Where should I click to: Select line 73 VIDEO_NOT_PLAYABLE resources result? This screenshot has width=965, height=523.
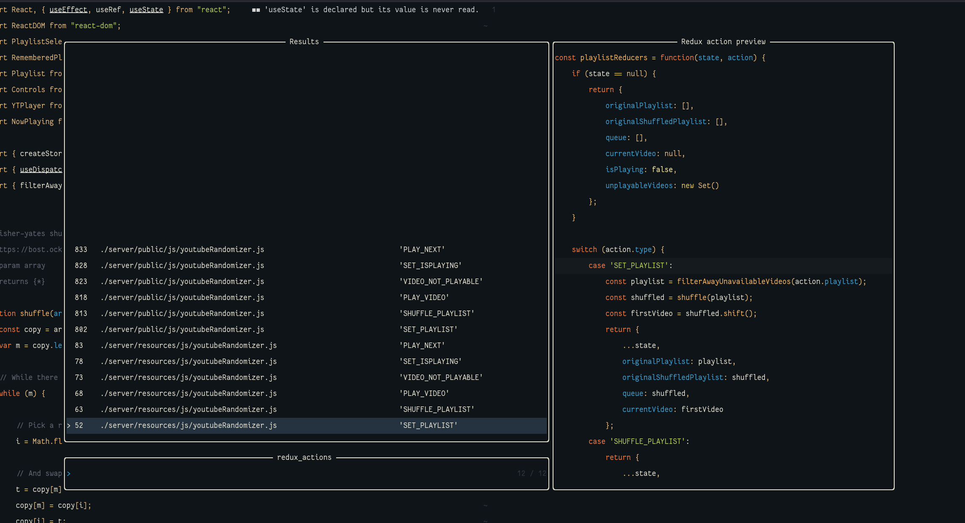(x=188, y=377)
